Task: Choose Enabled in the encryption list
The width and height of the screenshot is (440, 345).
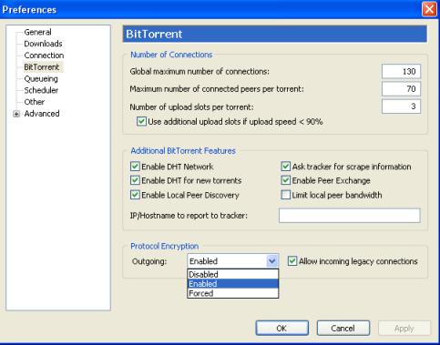Action: click(x=233, y=284)
